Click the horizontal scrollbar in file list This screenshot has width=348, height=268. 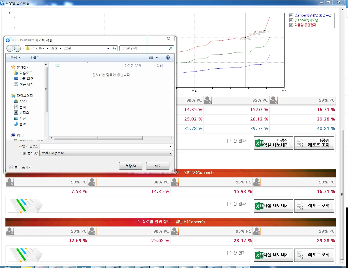(x=98, y=138)
